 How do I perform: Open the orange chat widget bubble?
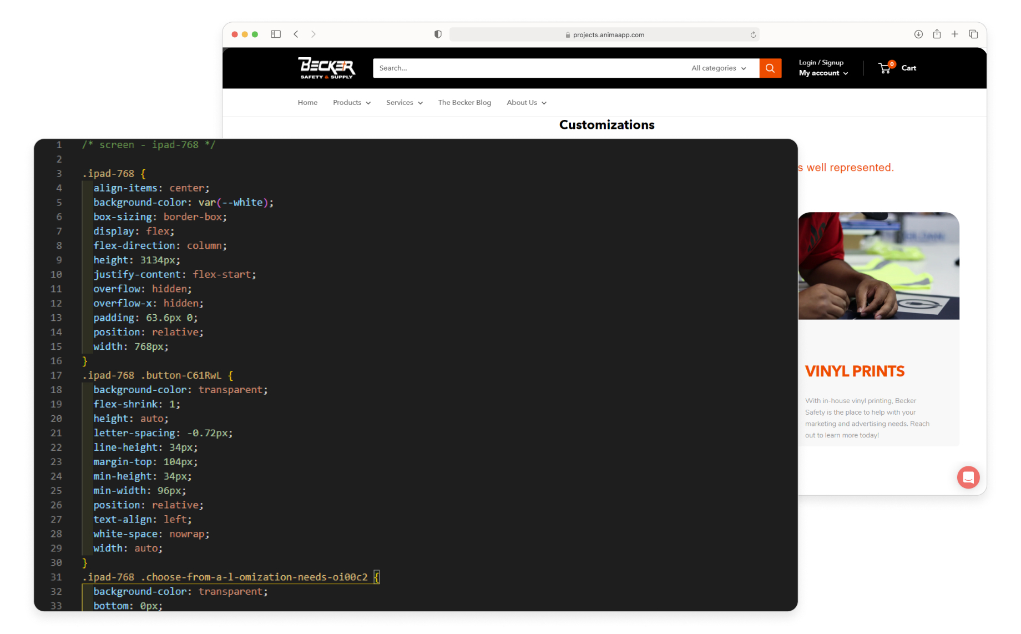pyautogui.click(x=968, y=477)
